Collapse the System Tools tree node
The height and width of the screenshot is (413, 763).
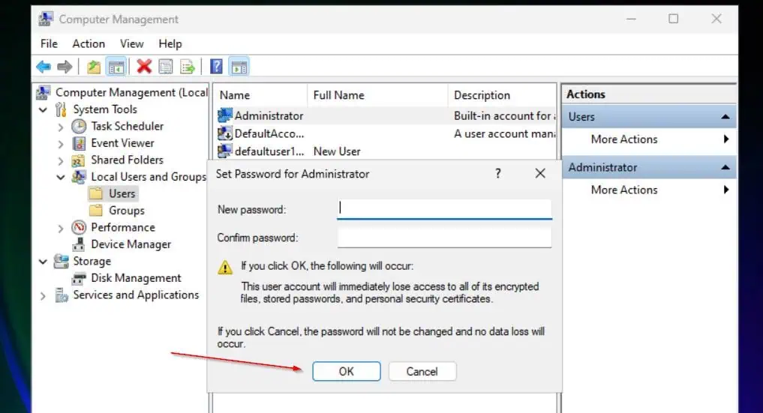pos(44,110)
